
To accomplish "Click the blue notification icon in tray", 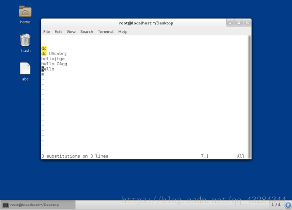I will click(x=288, y=205).
